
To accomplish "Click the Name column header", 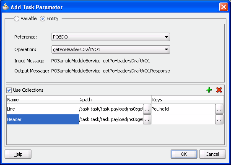I will (x=43, y=100).
